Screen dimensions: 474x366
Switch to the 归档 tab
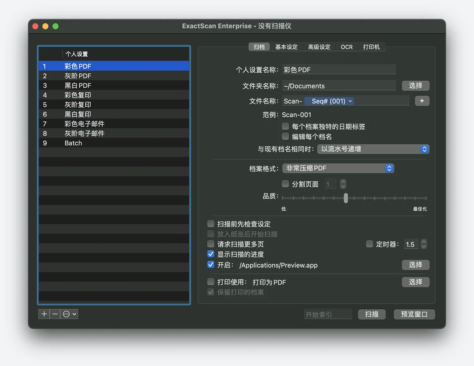tap(259, 47)
